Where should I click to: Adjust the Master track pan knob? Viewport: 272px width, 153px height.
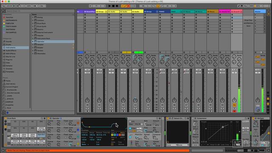pos(258,100)
